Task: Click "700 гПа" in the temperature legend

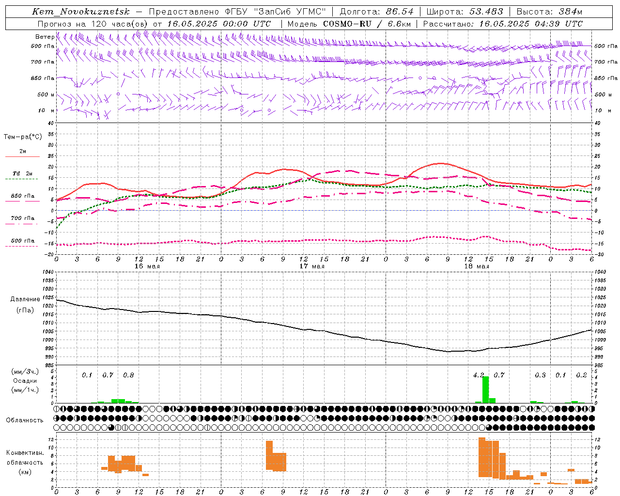Action: click(22, 218)
